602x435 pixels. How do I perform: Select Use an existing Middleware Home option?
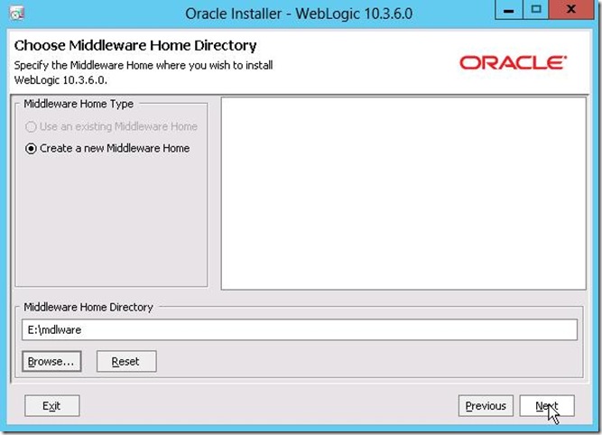[x=111, y=126]
